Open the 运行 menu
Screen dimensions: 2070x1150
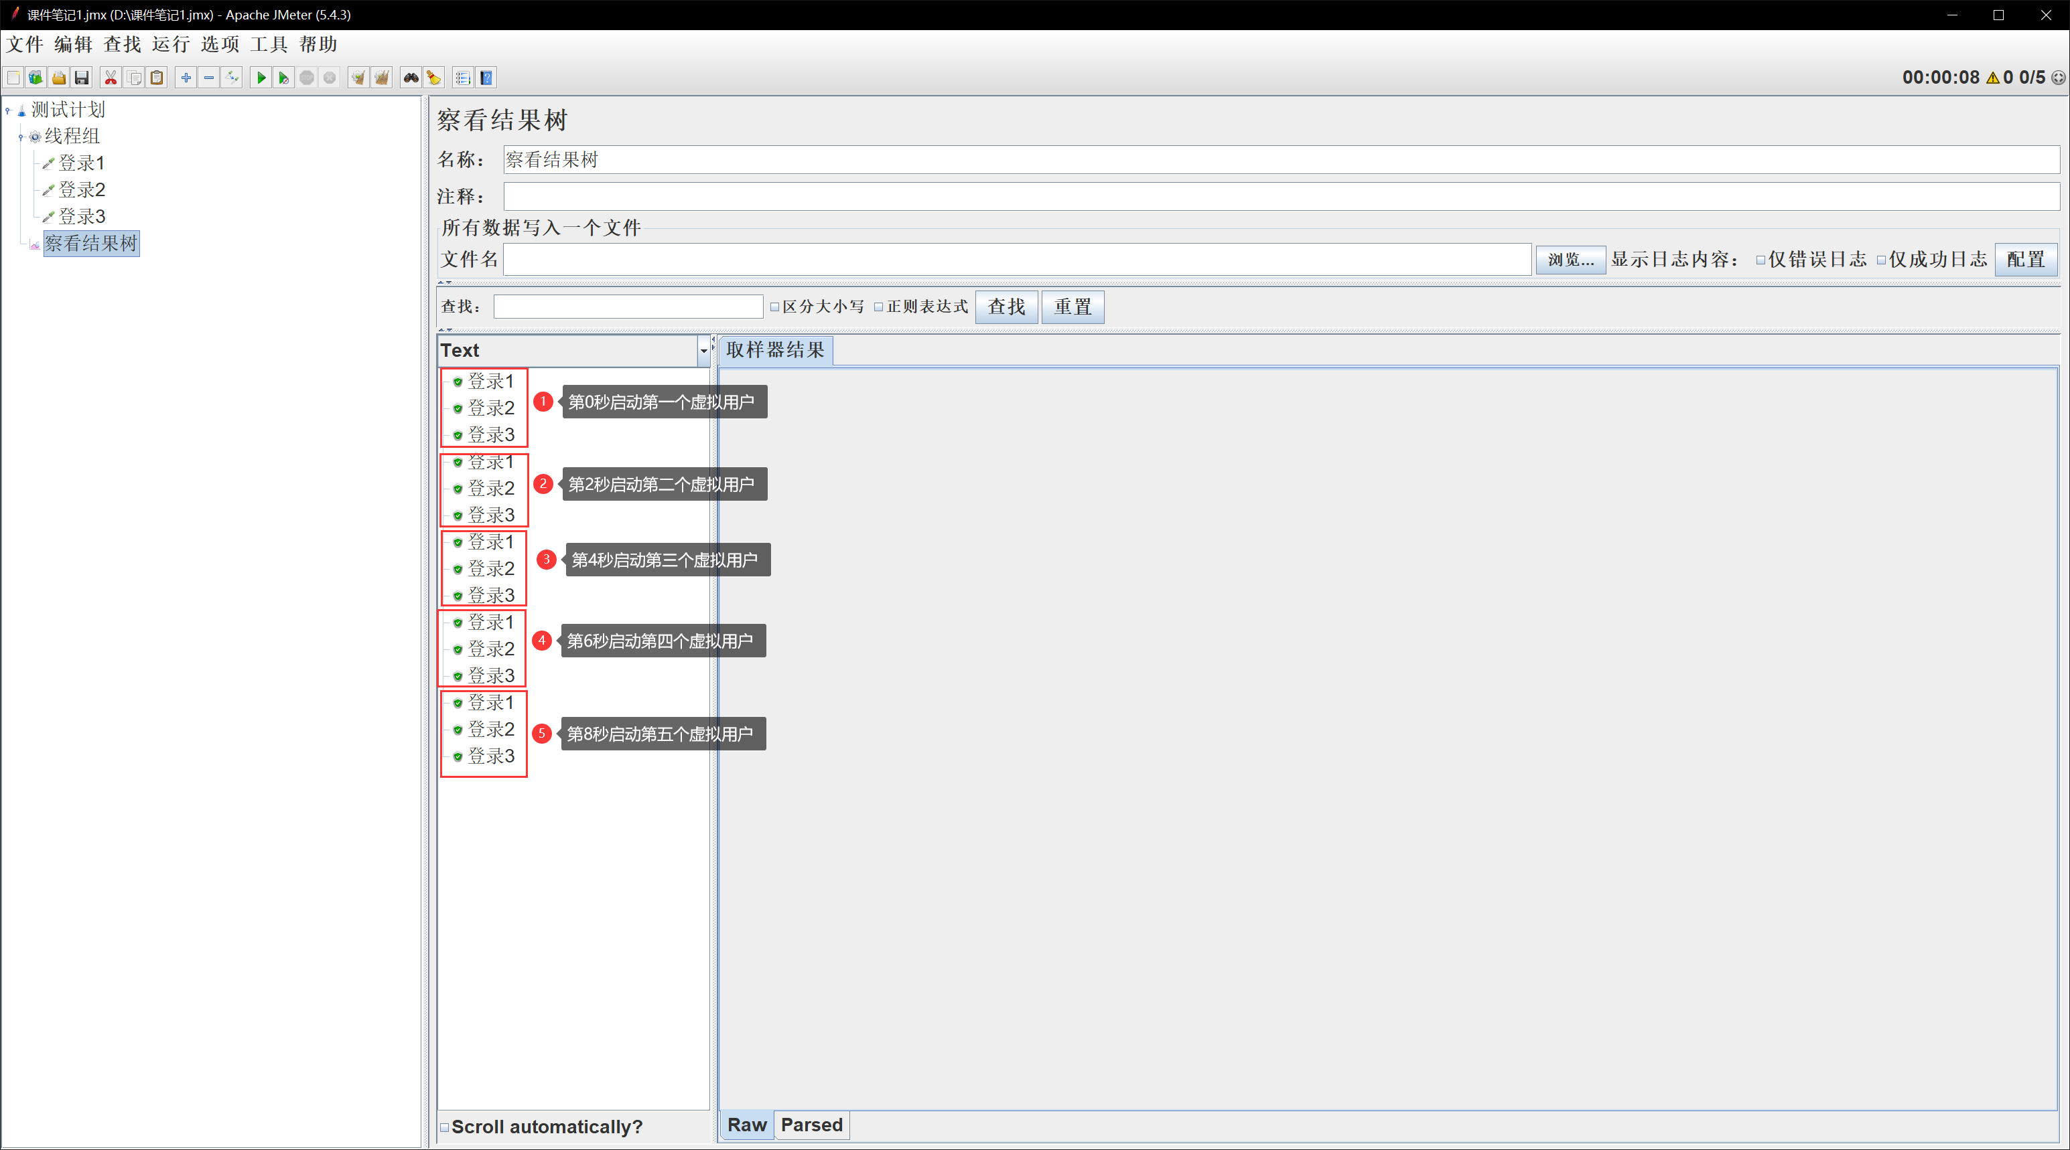tap(170, 44)
